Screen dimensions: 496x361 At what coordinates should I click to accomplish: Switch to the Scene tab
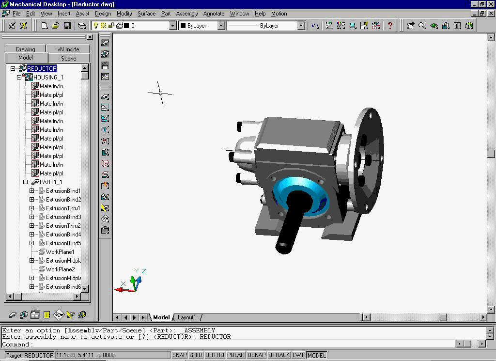[69, 58]
